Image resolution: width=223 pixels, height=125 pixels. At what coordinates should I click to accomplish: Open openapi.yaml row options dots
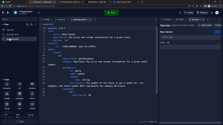pyautogui.click(x=35, y=39)
